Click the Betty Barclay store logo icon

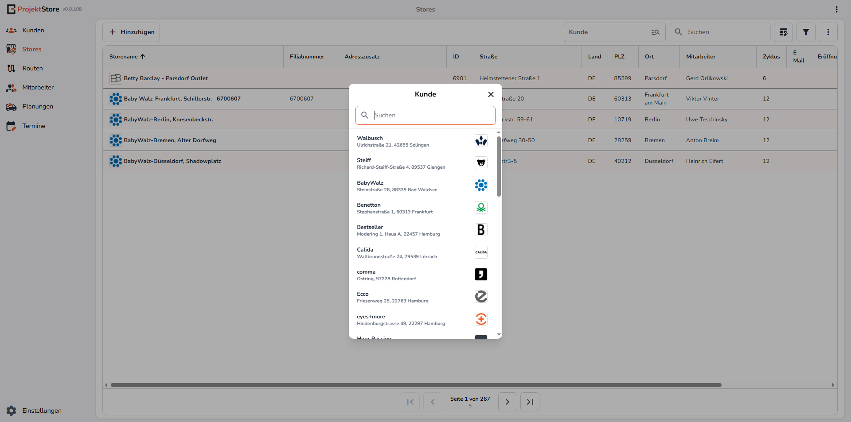tap(116, 78)
